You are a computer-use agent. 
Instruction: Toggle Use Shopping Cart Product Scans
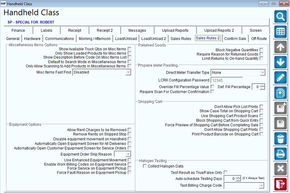click(261, 116)
